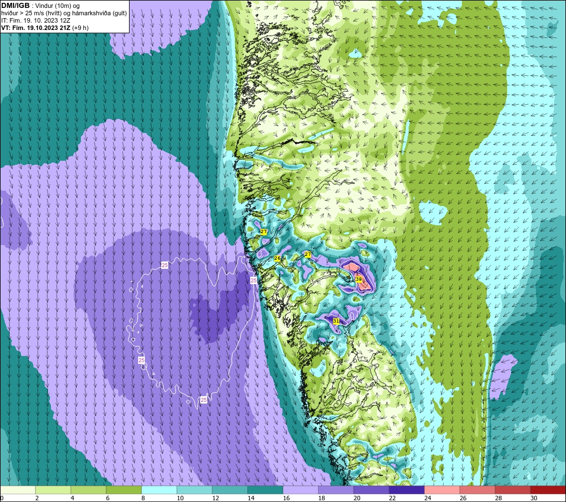Click the 25 label at contour's bottom tip
This screenshot has width=566, height=502.
[204, 400]
